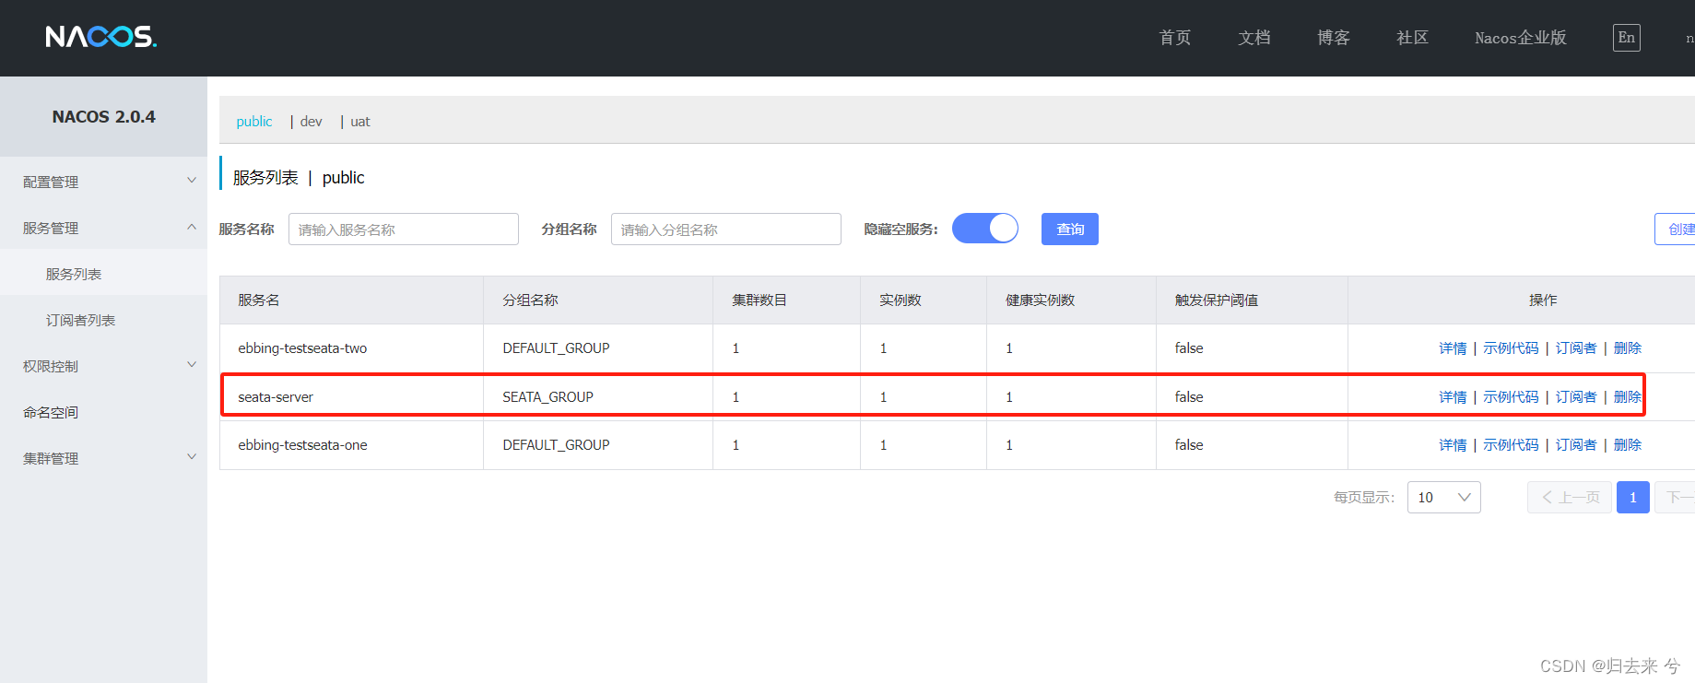Open 社区 in top navigation
Screen dimensions: 1695x683
coord(1413,38)
